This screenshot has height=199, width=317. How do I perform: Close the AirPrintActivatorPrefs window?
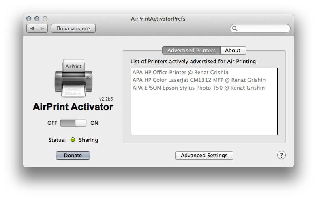29,19
